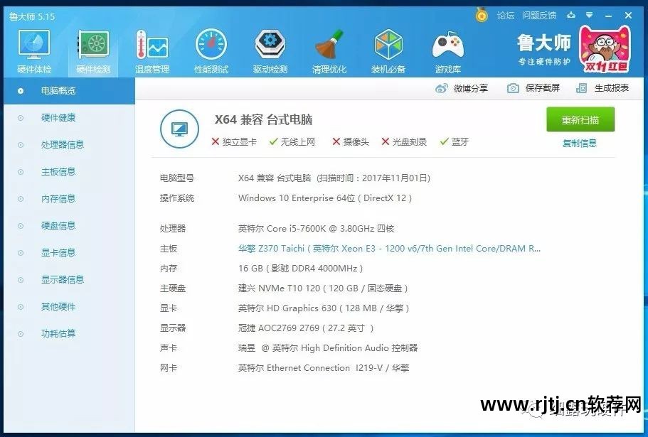Click 保存截屏 to save a screenshot
This screenshot has height=437, width=648.
pyautogui.click(x=534, y=88)
